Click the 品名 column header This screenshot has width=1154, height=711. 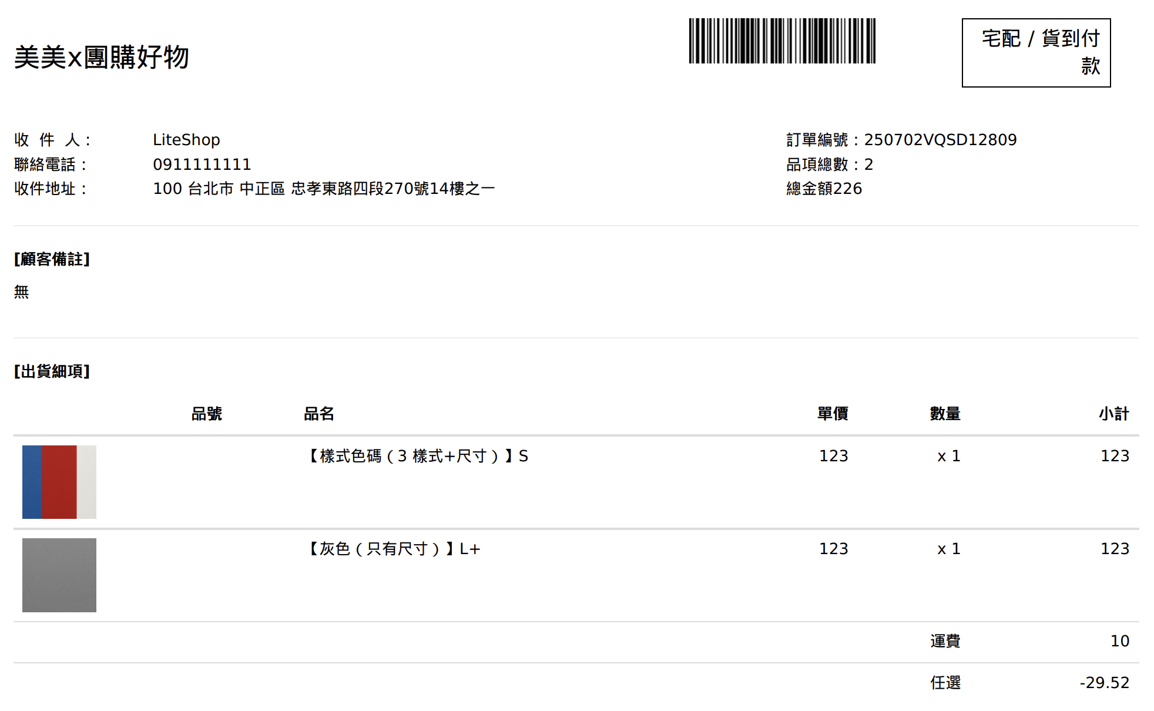[318, 414]
